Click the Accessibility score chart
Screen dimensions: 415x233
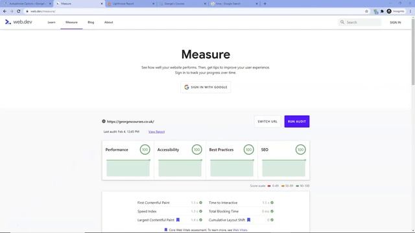click(180, 168)
